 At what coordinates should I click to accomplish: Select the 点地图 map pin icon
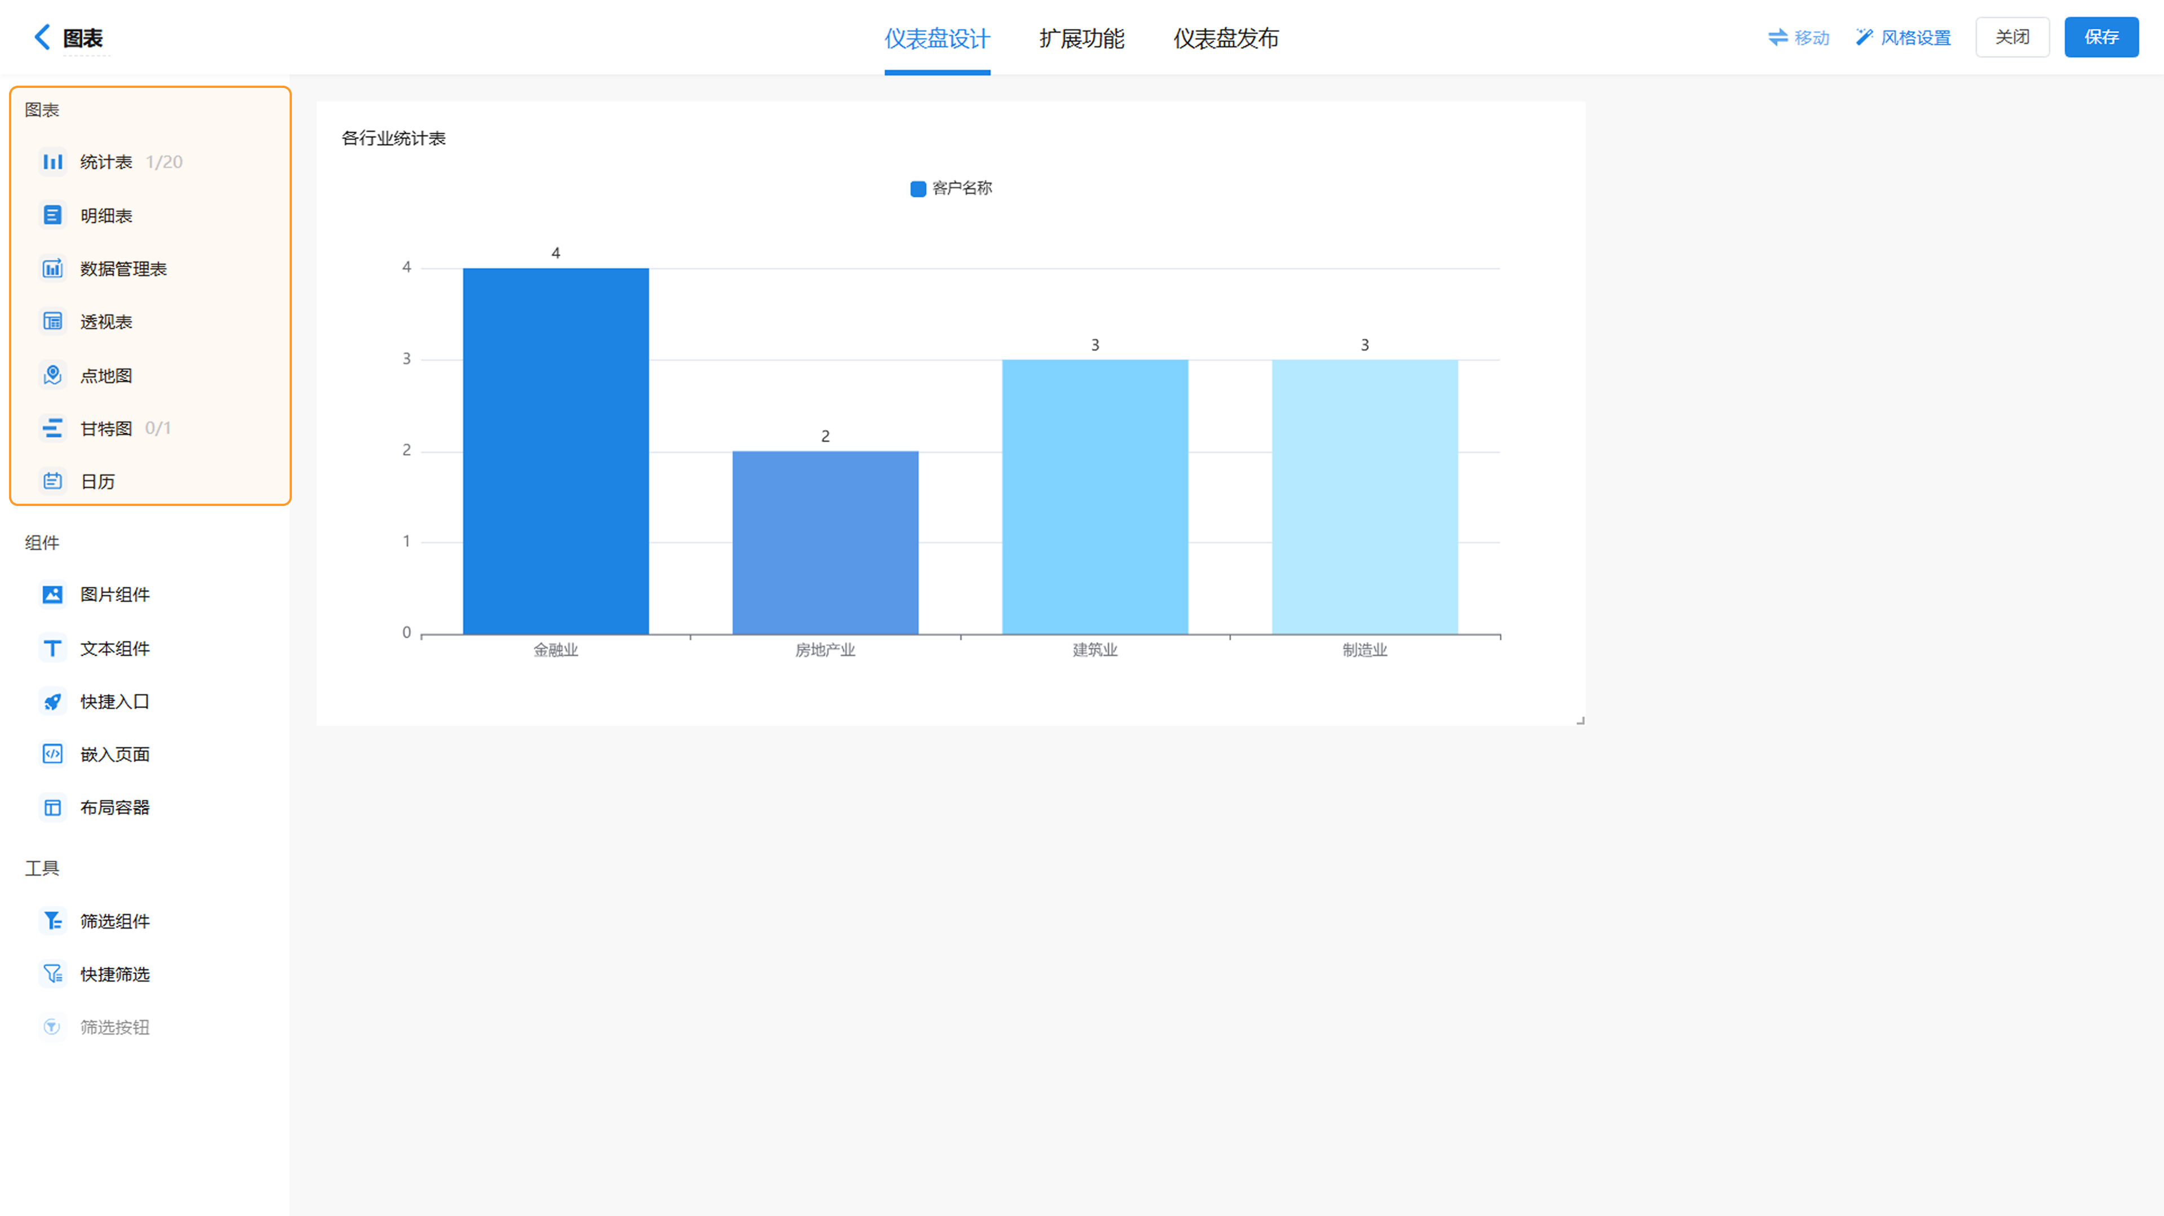52,375
